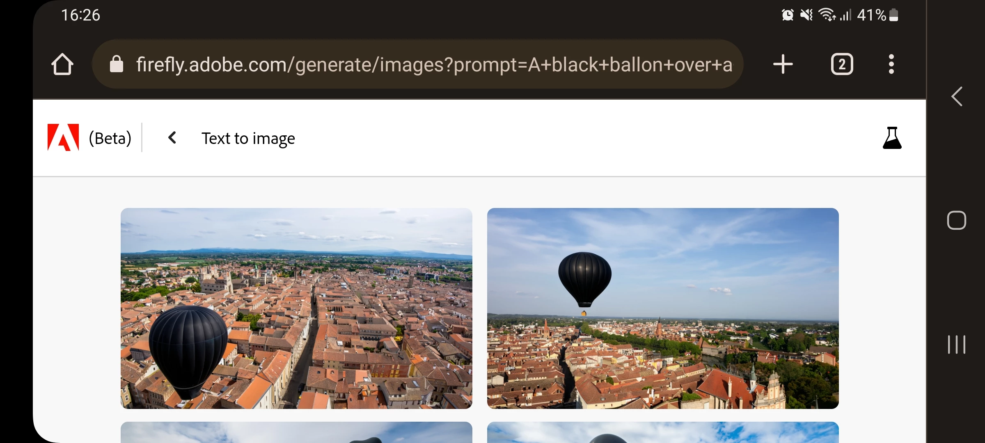Select the Text to image title
The height and width of the screenshot is (443, 985).
248,139
